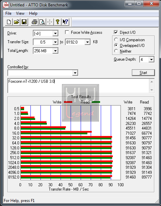Open the File menu
161x206 pixels.
click(8, 13)
